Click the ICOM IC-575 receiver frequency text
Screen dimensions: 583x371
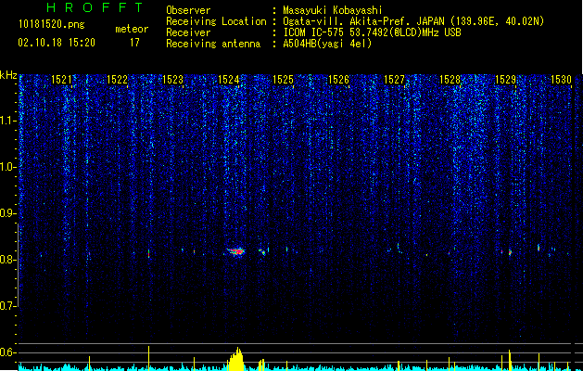click(x=372, y=32)
